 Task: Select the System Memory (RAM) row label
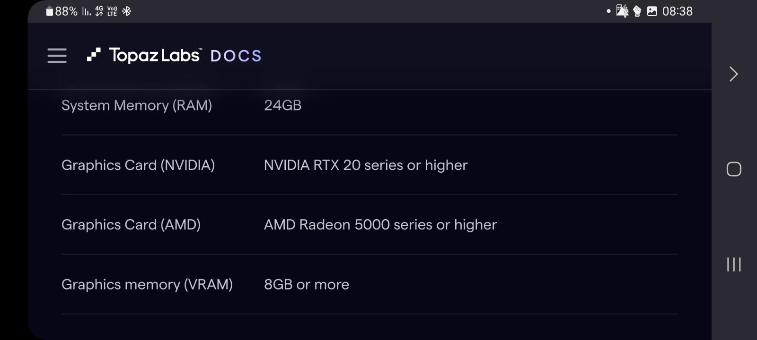[137, 105]
